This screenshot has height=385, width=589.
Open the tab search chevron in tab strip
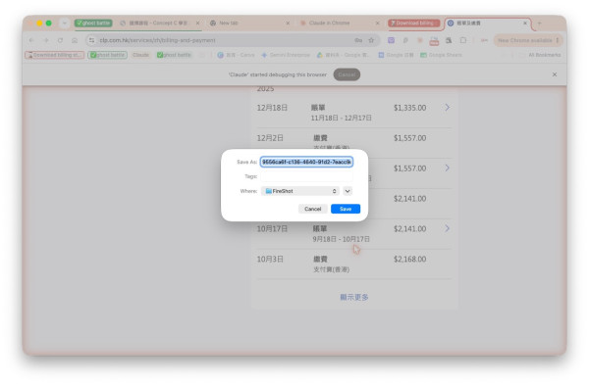click(x=64, y=23)
